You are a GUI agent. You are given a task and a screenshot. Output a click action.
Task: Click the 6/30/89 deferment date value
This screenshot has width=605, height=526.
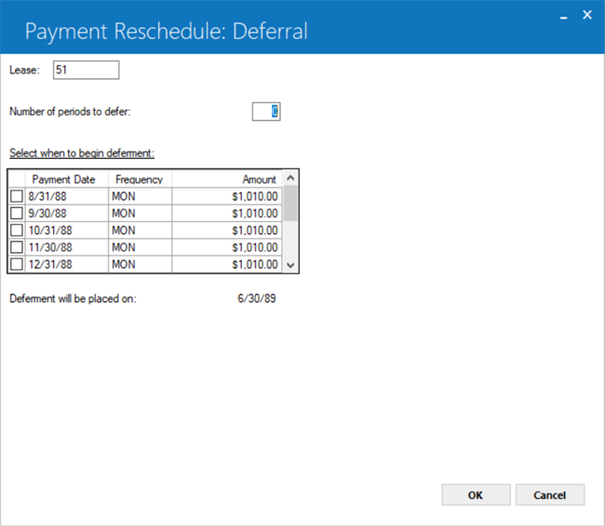point(257,298)
